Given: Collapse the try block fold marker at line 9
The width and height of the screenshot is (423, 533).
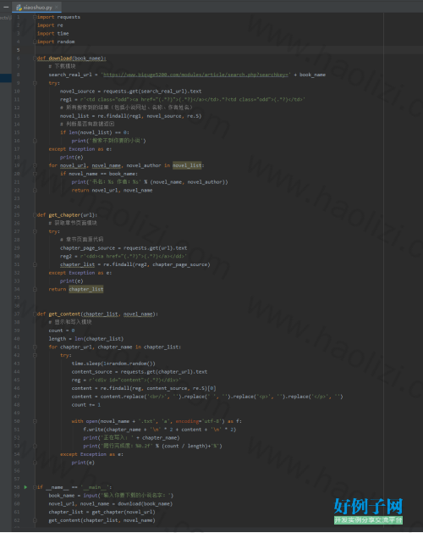Looking at the screenshot, I should tap(35, 83).
